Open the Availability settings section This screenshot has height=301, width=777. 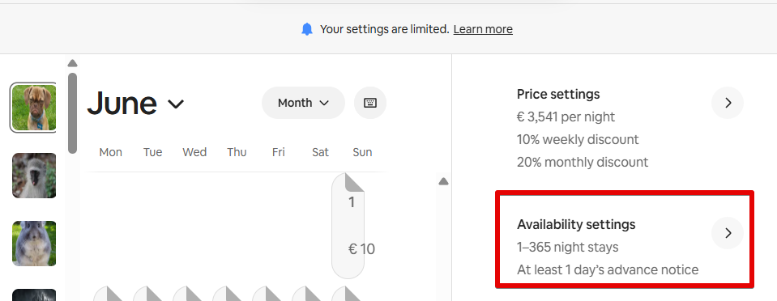coord(625,239)
